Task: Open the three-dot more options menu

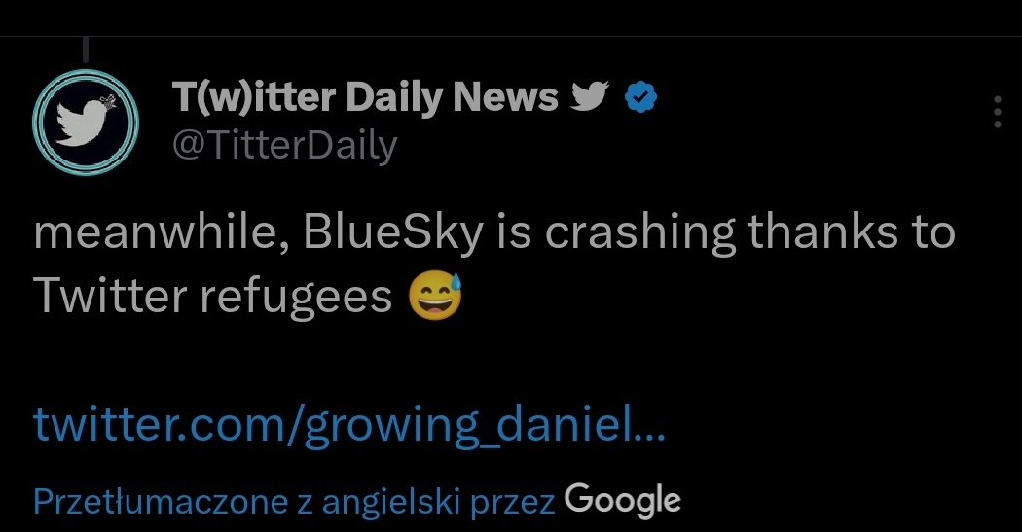Action: point(996,113)
